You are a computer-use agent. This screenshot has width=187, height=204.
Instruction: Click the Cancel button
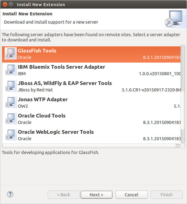131,195
